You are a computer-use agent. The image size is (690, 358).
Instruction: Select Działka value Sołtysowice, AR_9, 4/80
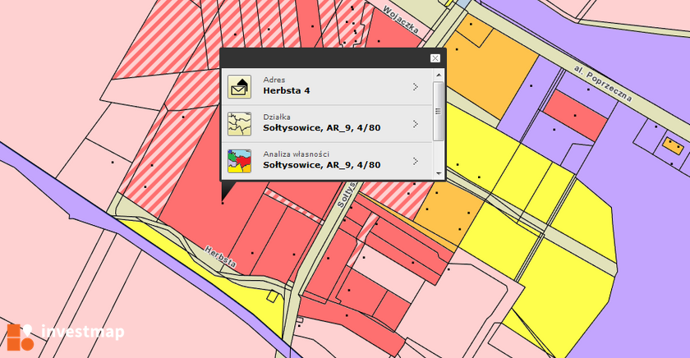coord(322,128)
